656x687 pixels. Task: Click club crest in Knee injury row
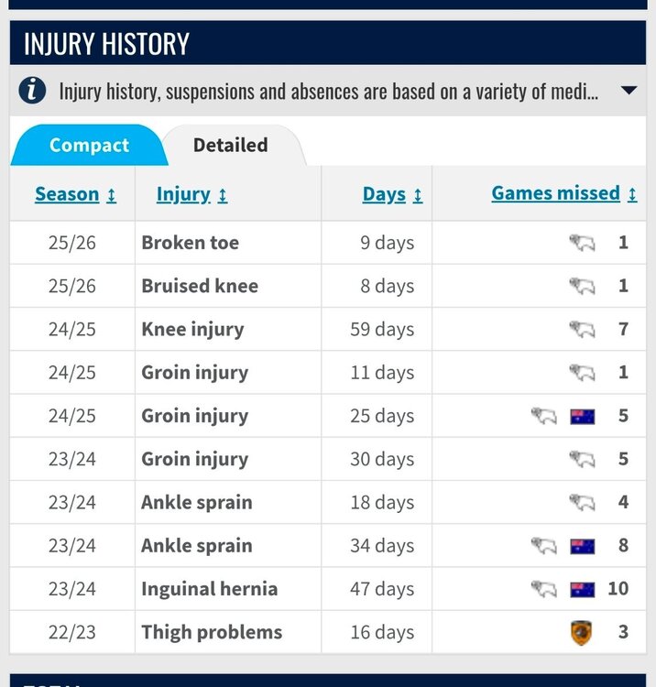click(x=583, y=329)
